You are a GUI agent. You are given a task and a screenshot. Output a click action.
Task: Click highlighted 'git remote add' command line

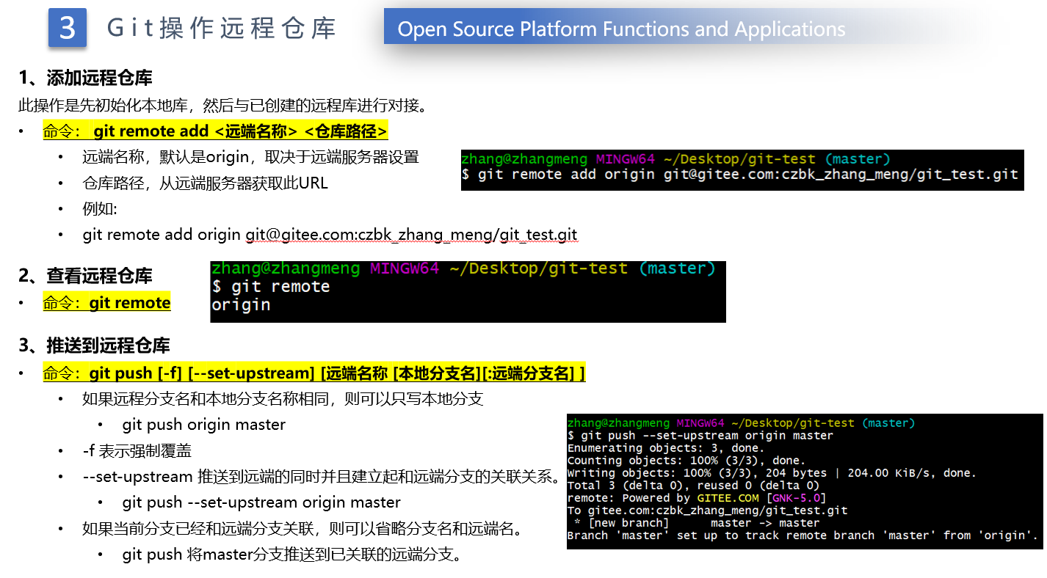(x=214, y=131)
